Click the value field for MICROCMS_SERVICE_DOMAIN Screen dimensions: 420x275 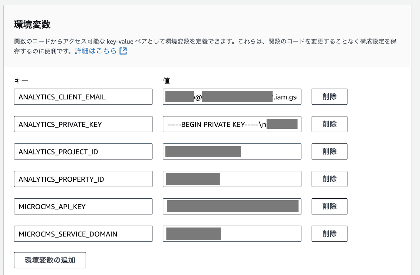(232, 234)
